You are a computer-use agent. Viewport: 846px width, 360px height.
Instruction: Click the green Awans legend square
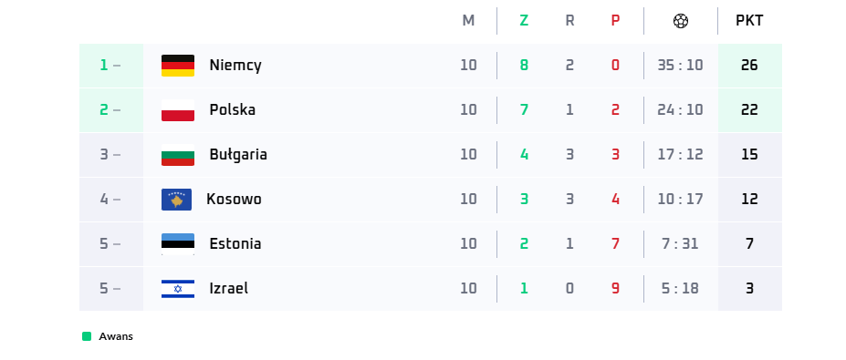click(x=87, y=336)
